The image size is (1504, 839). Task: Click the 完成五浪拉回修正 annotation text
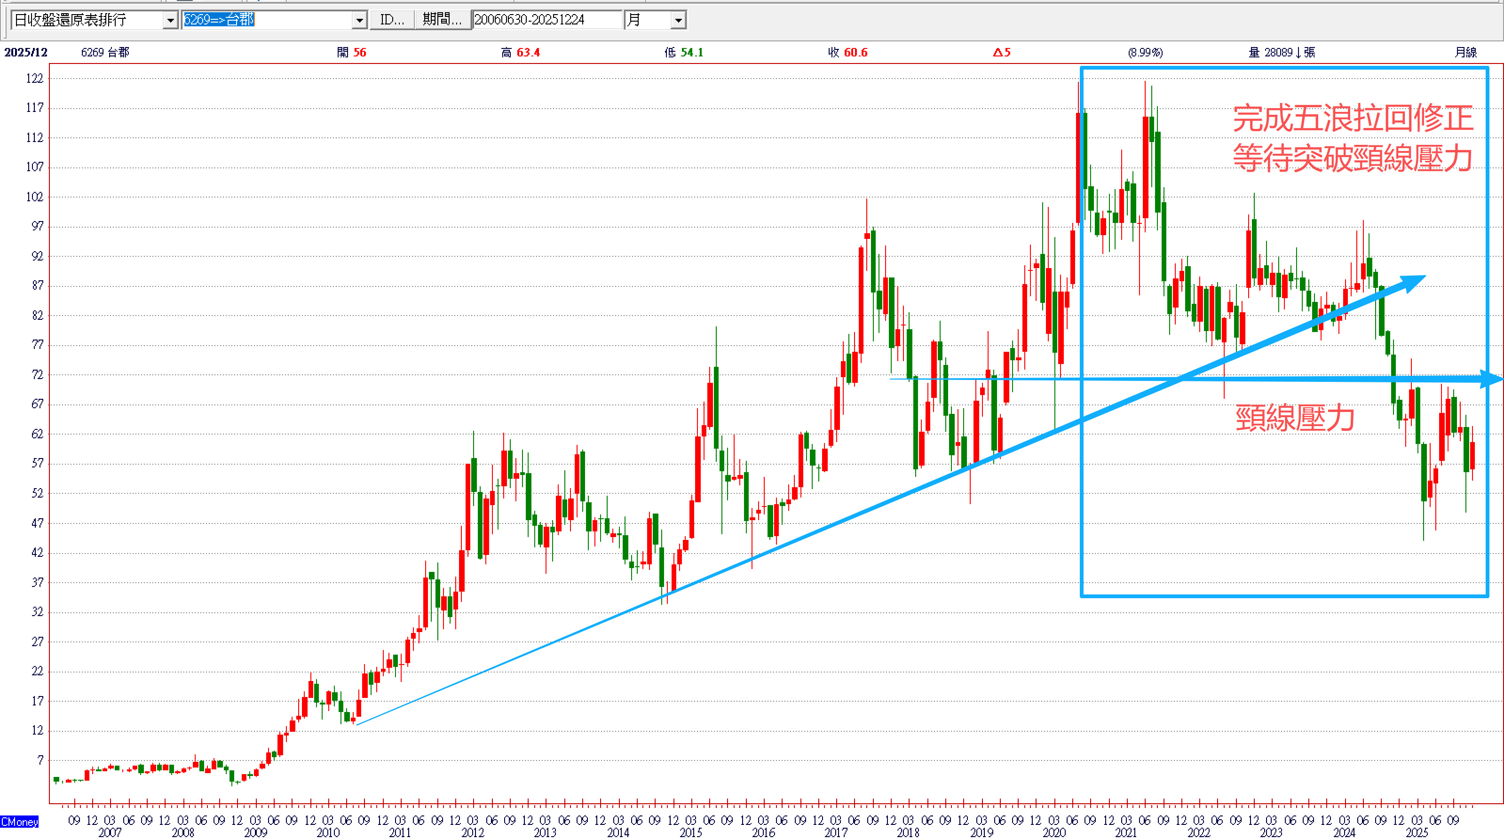pyautogui.click(x=1353, y=119)
